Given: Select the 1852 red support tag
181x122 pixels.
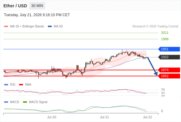Looking at the screenshot, I should click(x=169, y=76).
